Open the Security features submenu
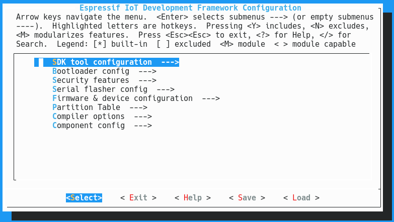The width and height of the screenshot is (394, 222). [x=104, y=80]
